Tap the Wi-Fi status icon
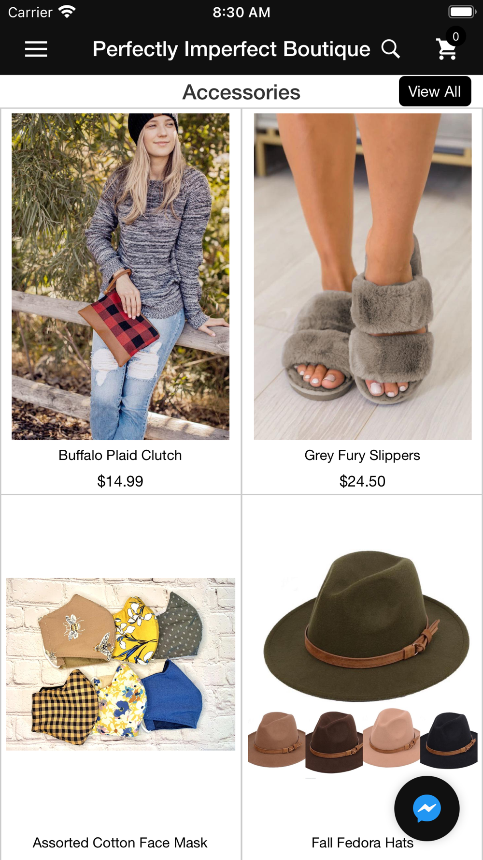 tap(67, 12)
